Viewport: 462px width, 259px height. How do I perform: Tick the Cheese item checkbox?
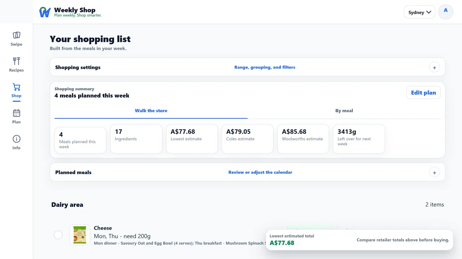(58, 235)
